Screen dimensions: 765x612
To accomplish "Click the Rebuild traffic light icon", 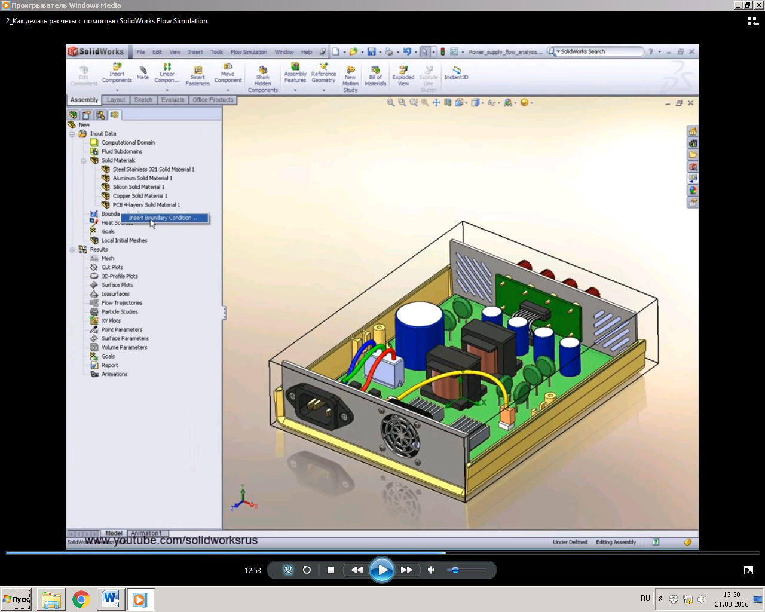I will [443, 52].
